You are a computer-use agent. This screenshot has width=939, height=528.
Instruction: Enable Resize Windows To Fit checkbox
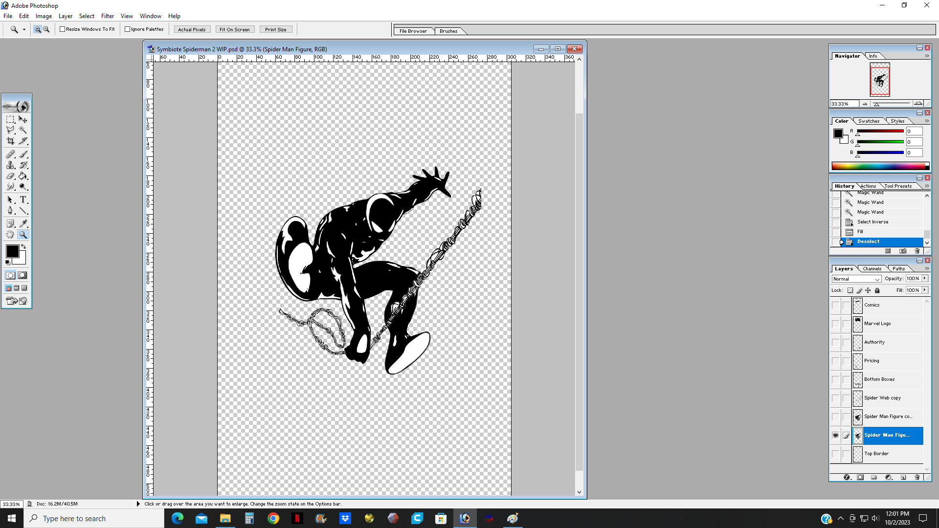click(x=63, y=29)
